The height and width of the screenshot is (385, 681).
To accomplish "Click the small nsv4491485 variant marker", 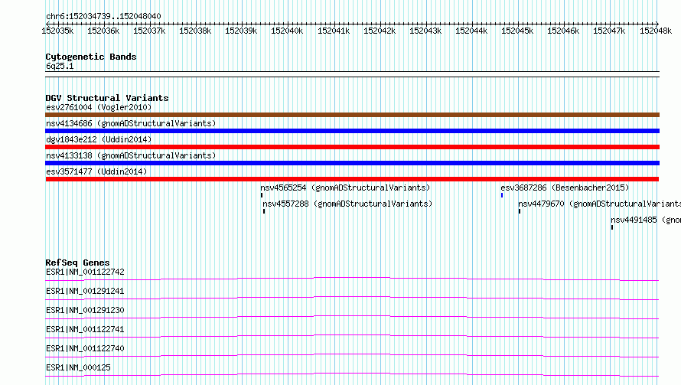I will (612, 227).
